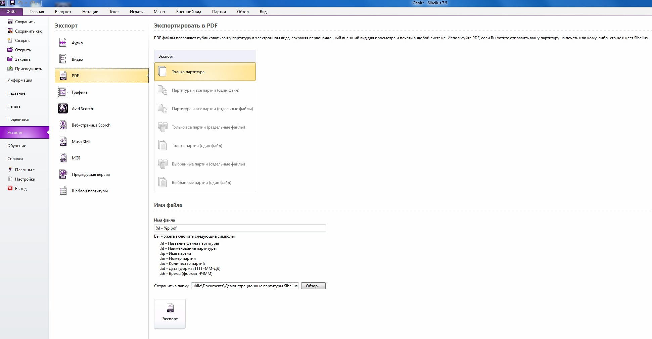Click the Обзор... browse button

313,286
